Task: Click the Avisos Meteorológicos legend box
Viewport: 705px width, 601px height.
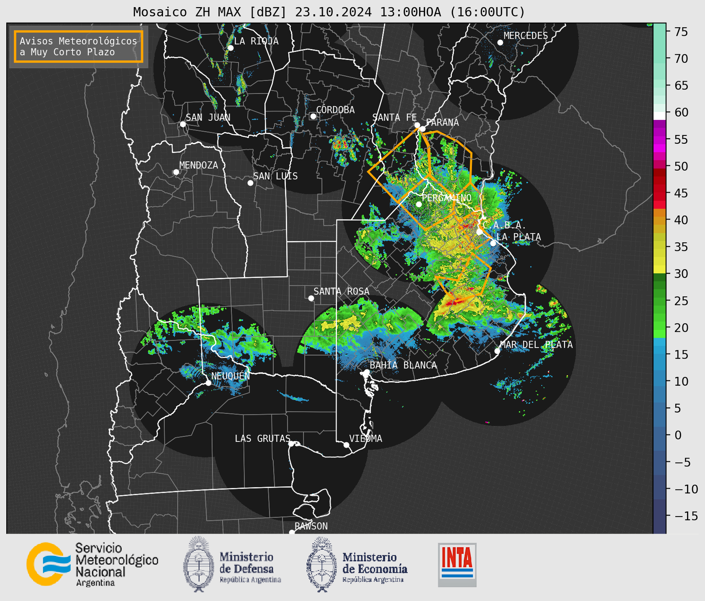Action: [79, 46]
